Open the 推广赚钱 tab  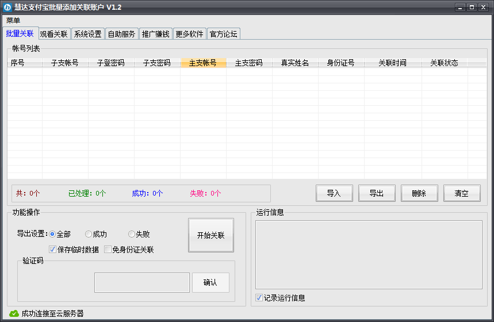156,34
